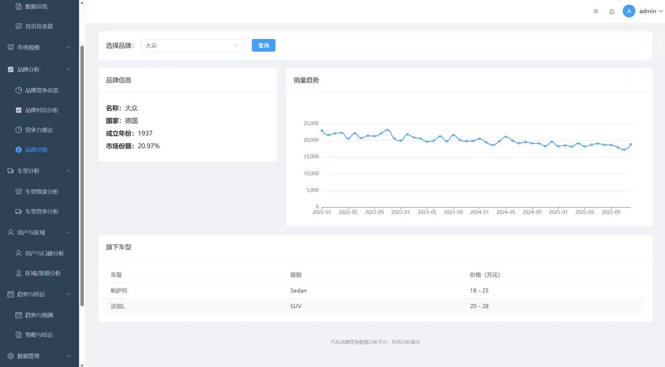665x367 pixels.
Task: Click the 2022-01 data point on chart
Action: click(x=322, y=130)
